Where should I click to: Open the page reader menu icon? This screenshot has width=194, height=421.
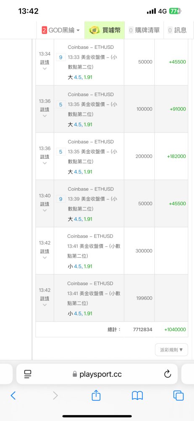tap(28, 374)
